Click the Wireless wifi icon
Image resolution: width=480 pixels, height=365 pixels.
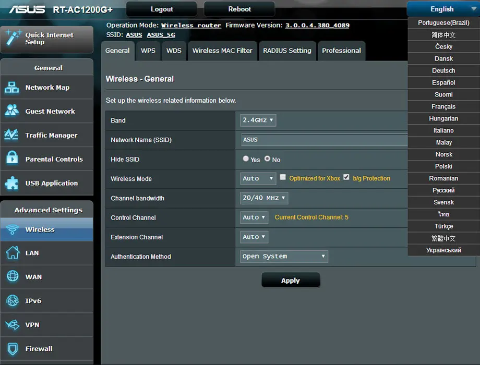click(12, 229)
